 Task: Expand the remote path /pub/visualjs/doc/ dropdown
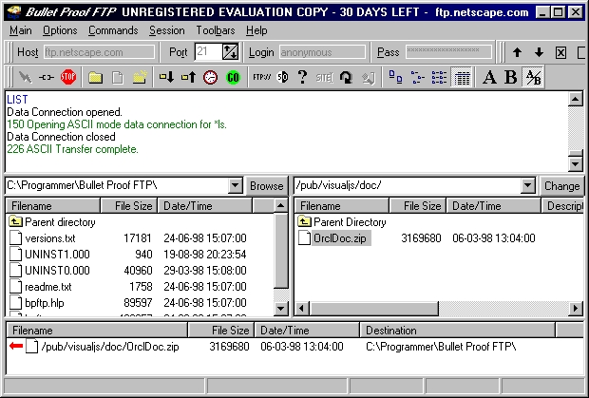[528, 185]
